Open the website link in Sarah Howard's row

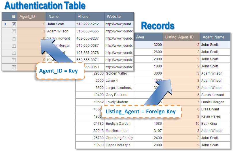pyautogui.click(x=119, y=38)
